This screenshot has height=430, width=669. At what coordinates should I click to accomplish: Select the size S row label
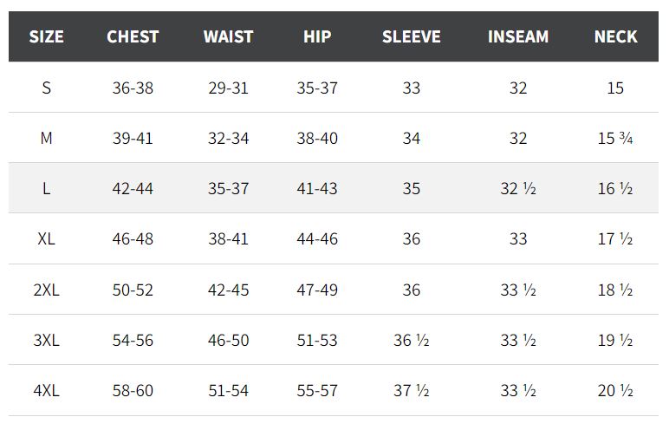(x=47, y=88)
